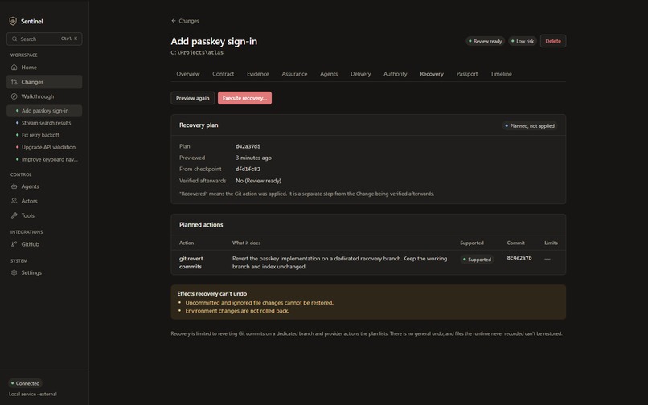Click the Delete button
This screenshot has width=648, height=405.
point(553,41)
